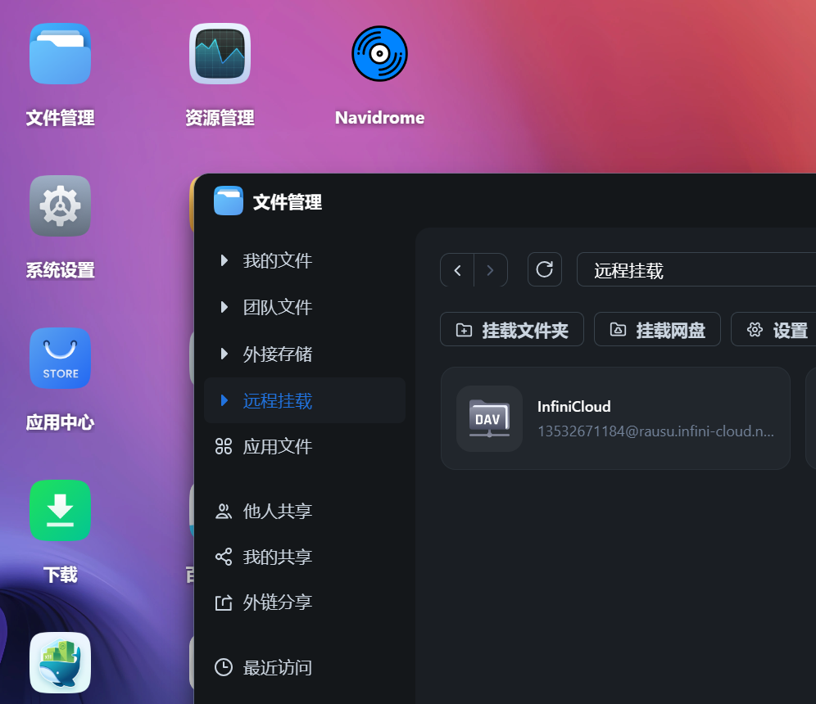Screen dimensions: 816x704
Task: Click the 文件管理 window title icon
Action: (229, 201)
